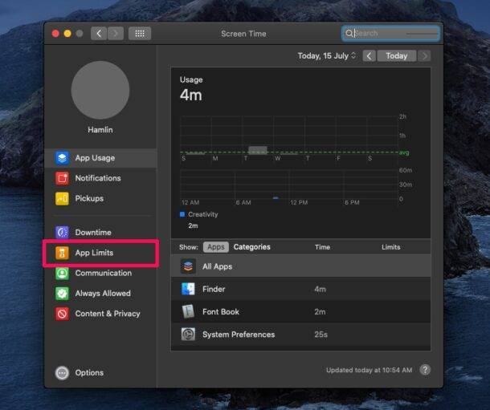
Task: Click the blue hourly usage bar
Action: point(276,198)
